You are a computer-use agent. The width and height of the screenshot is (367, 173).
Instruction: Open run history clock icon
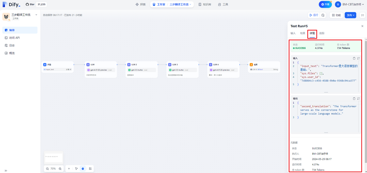pyautogui.click(x=323, y=15)
